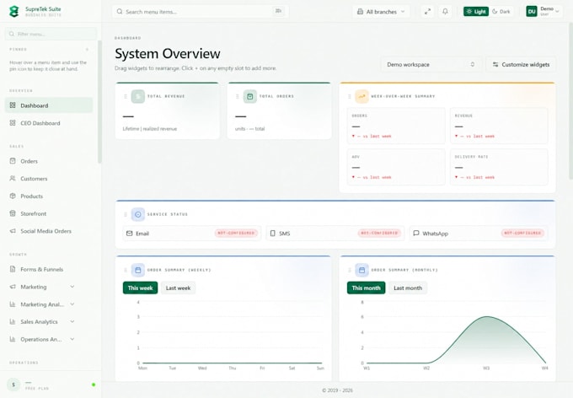Open Social Media Orders in the sidebar
Screen dimensions: 573x398
(49, 231)
